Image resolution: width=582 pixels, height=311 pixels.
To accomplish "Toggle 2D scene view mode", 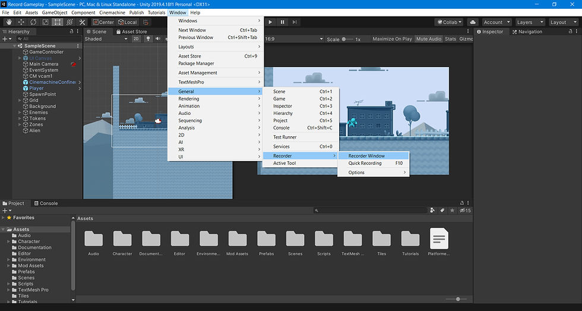I will click(x=136, y=39).
